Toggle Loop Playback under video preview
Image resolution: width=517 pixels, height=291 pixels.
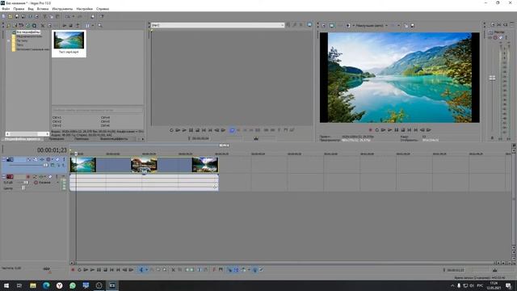(377, 130)
